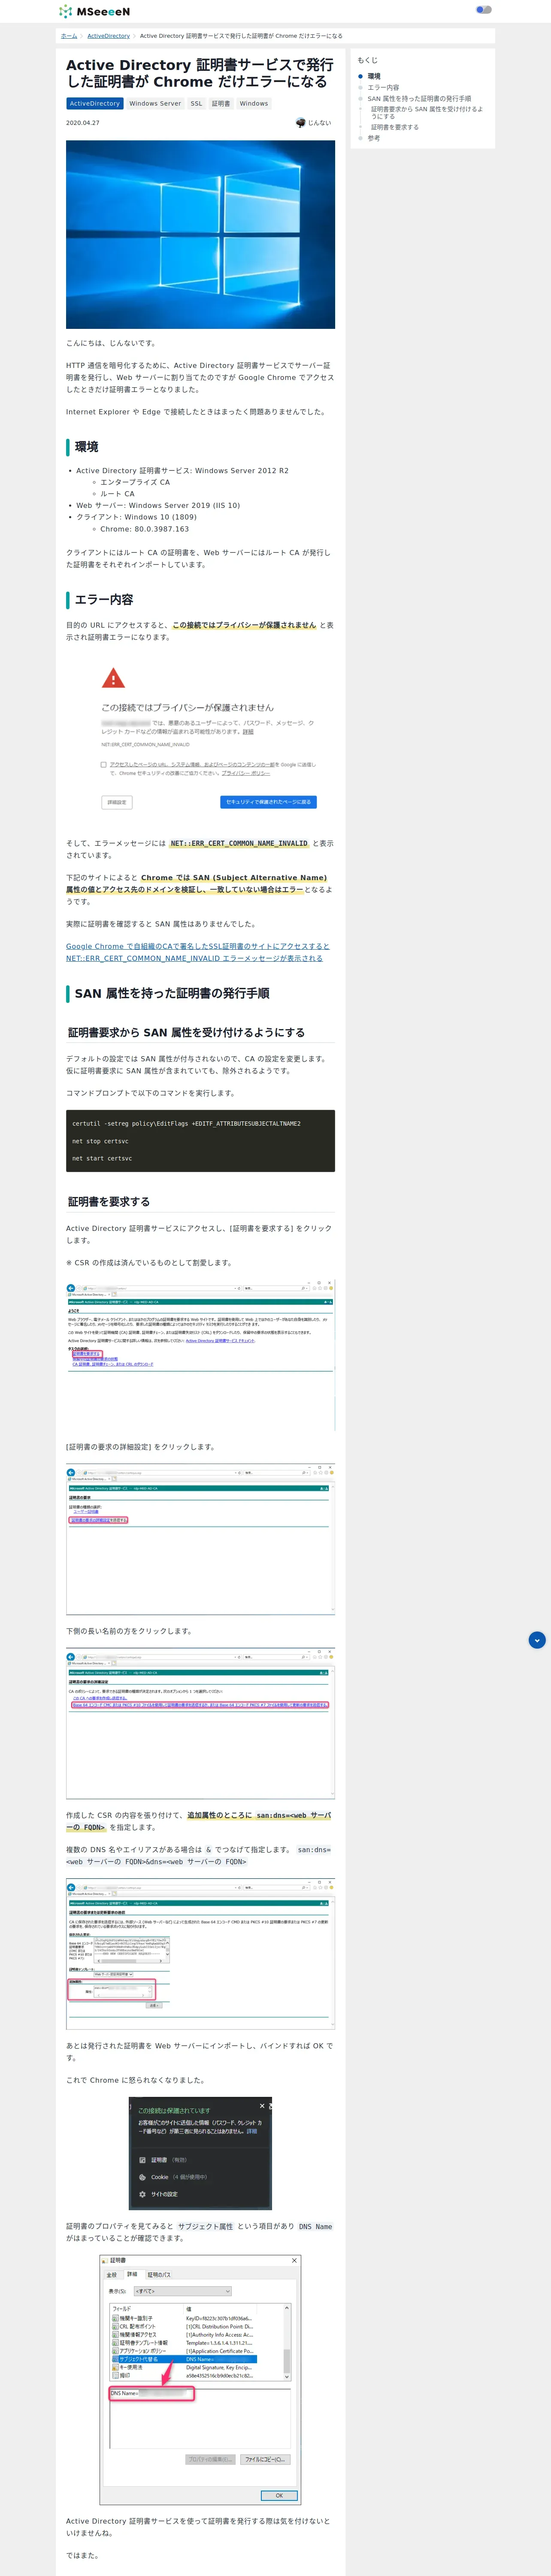
Task: Select the Windows Server tag
Action: click(x=155, y=103)
